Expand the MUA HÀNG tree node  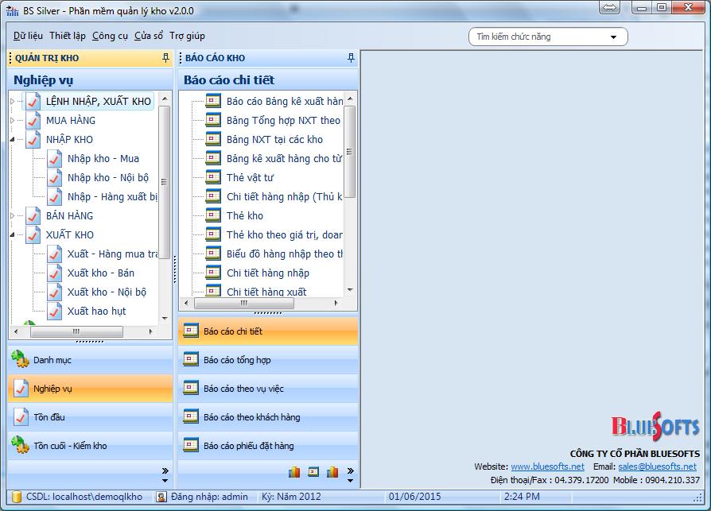point(13,121)
